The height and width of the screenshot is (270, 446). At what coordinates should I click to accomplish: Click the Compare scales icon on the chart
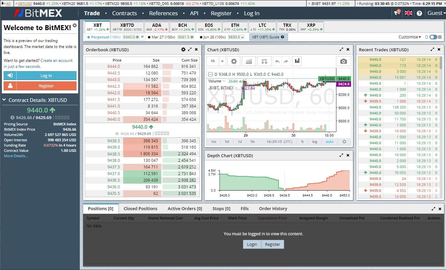[264, 61]
